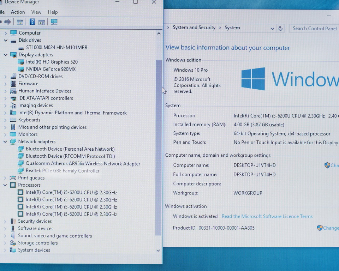
Task: Open address bar history dropdown in System window
Action: (x=272, y=29)
